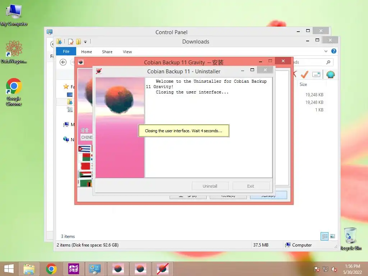Click the uninstaller log text area

[x=208, y=128]
